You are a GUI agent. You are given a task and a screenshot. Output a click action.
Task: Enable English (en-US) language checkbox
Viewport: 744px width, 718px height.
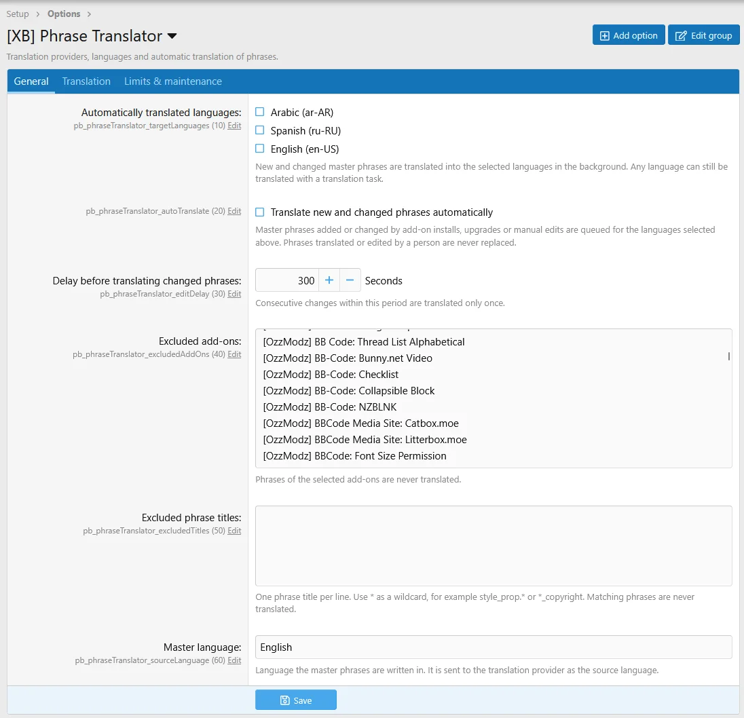pos(259,149)
